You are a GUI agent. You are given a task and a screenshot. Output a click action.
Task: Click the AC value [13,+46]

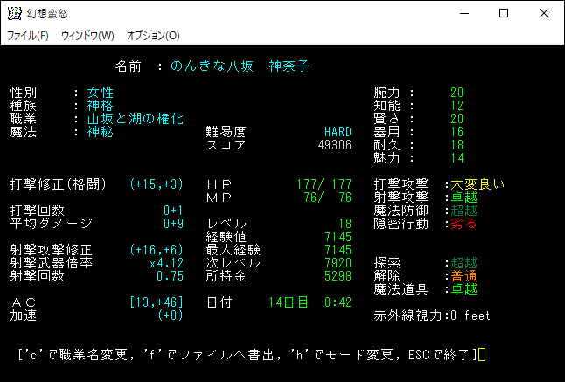(x=156, y=302)
